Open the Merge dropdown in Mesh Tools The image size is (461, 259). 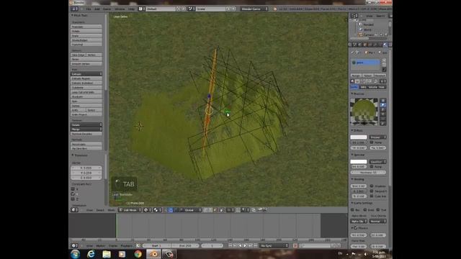(86, 129)
